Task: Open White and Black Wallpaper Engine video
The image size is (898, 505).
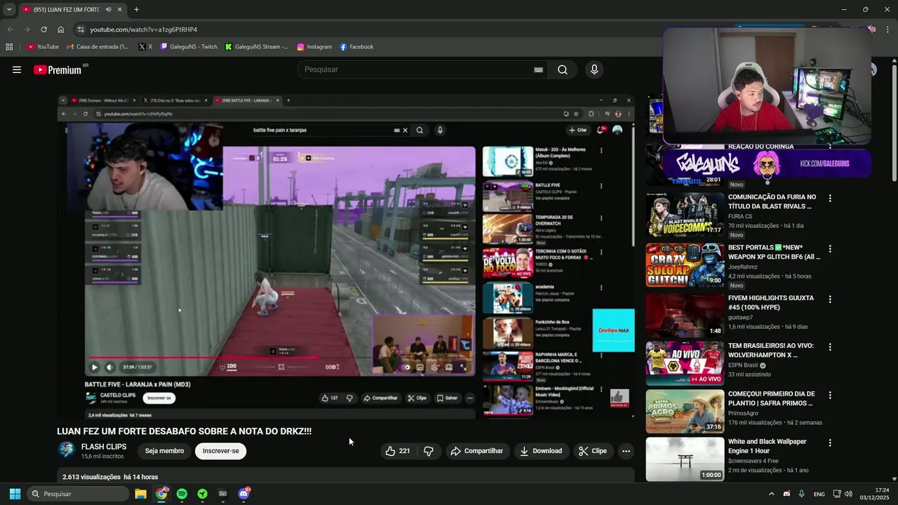Action: [x=685, y=459]
